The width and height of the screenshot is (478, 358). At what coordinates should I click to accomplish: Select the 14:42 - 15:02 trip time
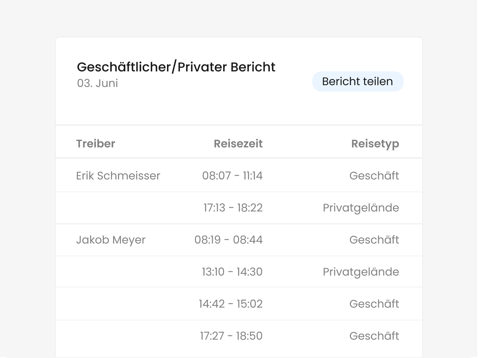[231, 304]
